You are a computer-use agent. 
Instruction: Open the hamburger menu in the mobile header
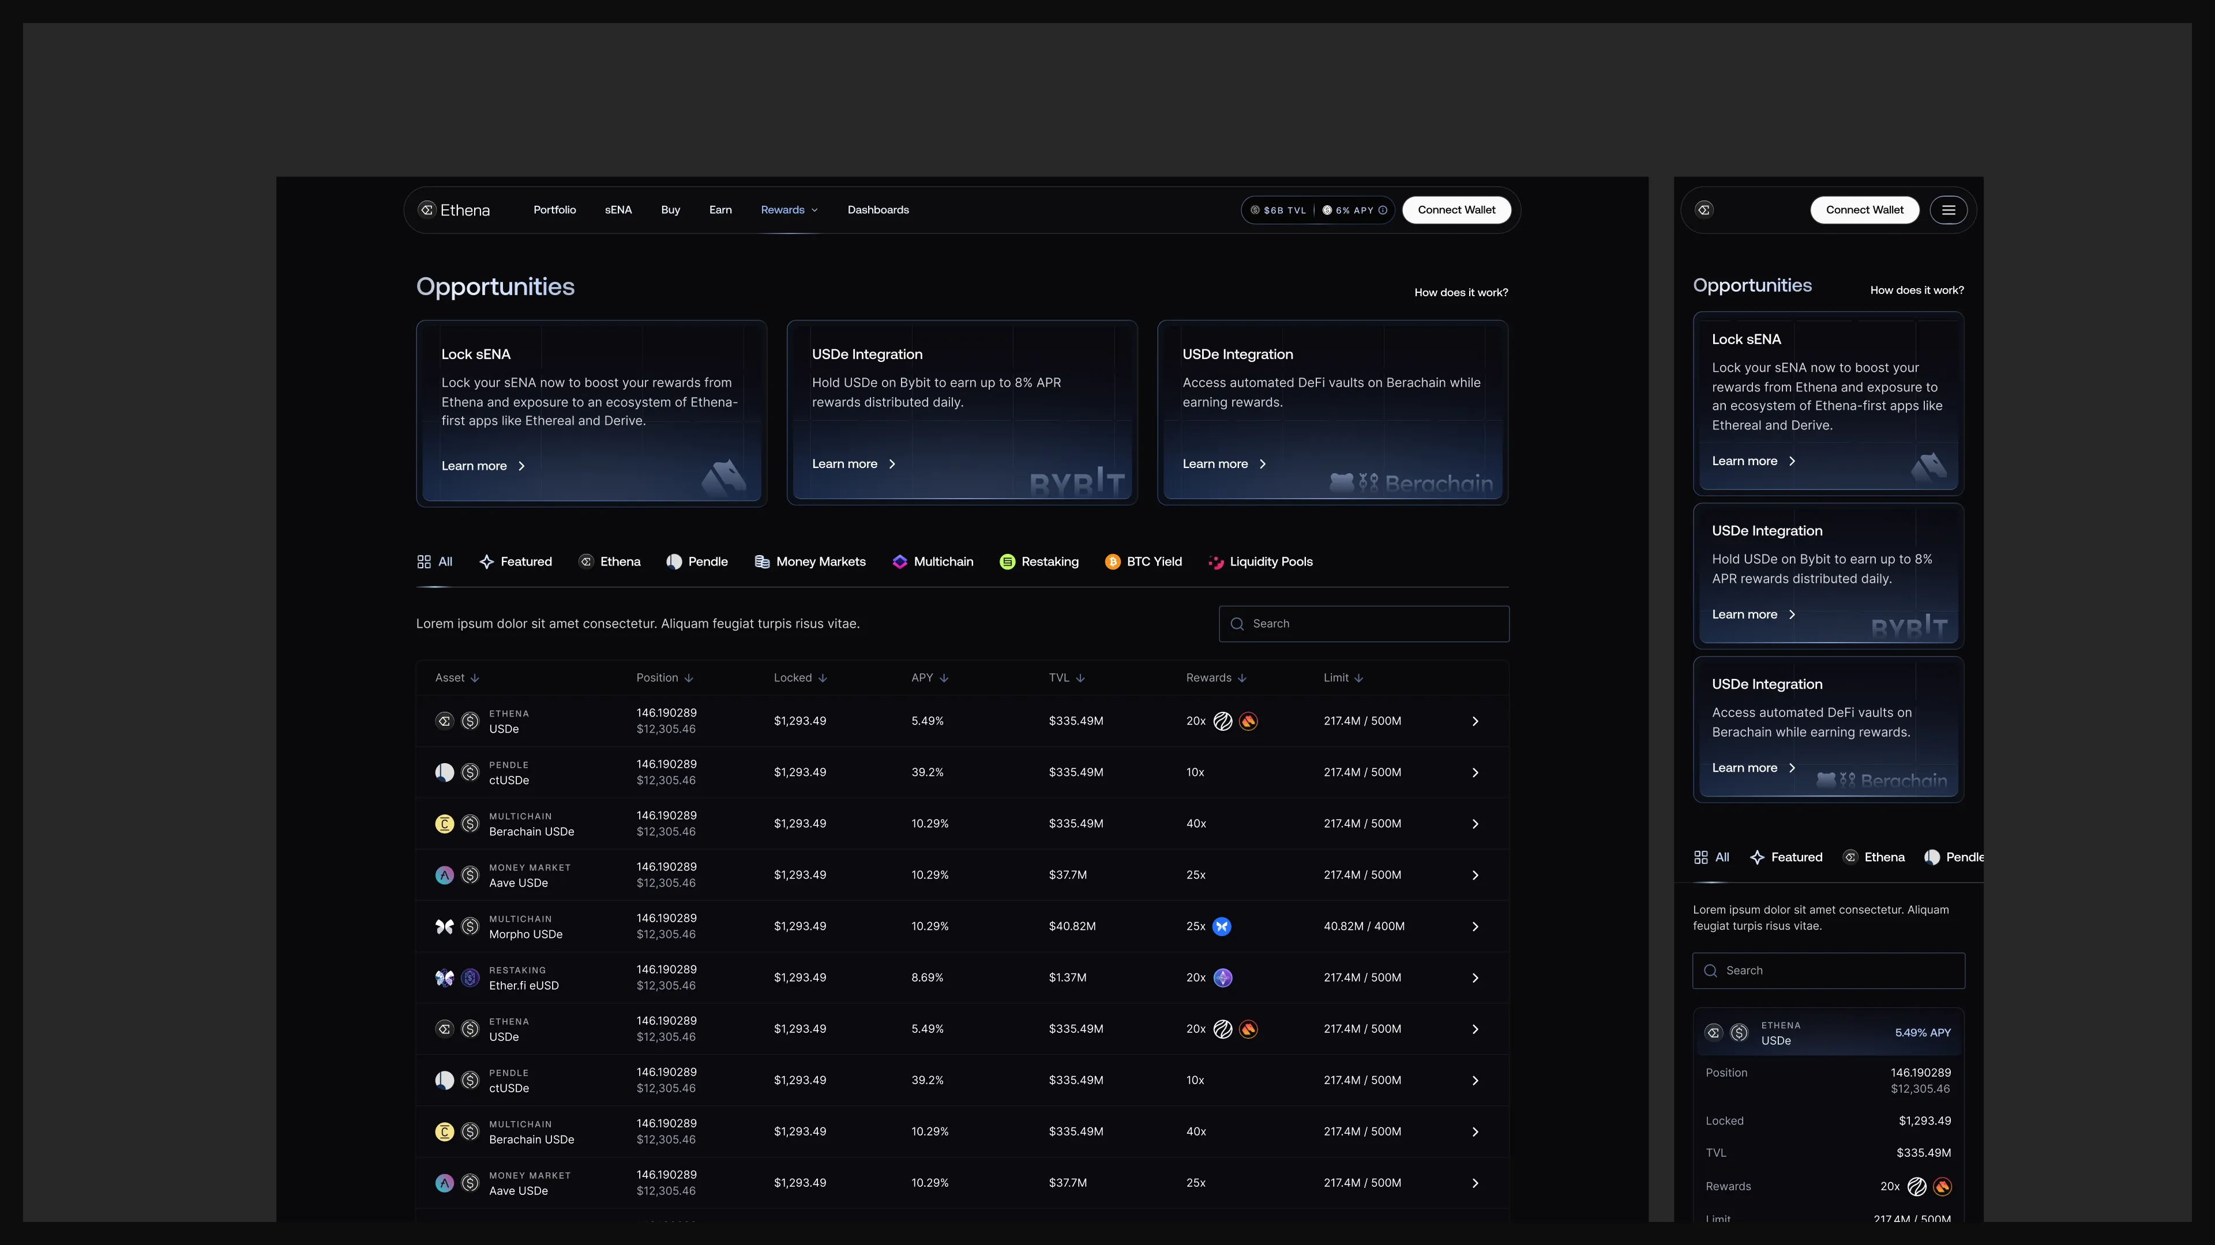[x=1949, y=210]
